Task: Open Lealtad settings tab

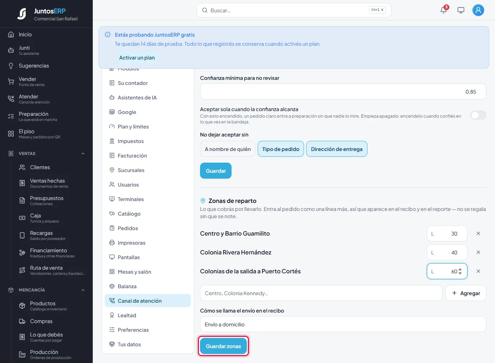Action: 148,315
